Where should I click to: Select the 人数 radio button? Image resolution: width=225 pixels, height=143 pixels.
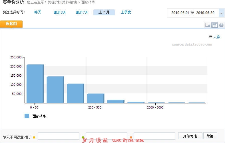point(211,36)
